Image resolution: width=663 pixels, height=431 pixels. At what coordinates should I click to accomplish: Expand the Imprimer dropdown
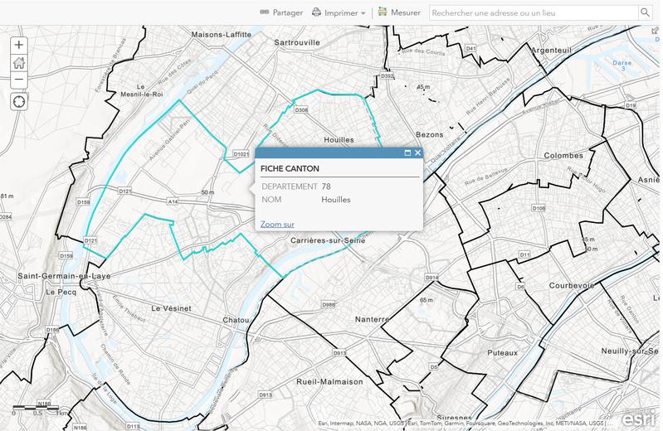[x=339, y=12]
